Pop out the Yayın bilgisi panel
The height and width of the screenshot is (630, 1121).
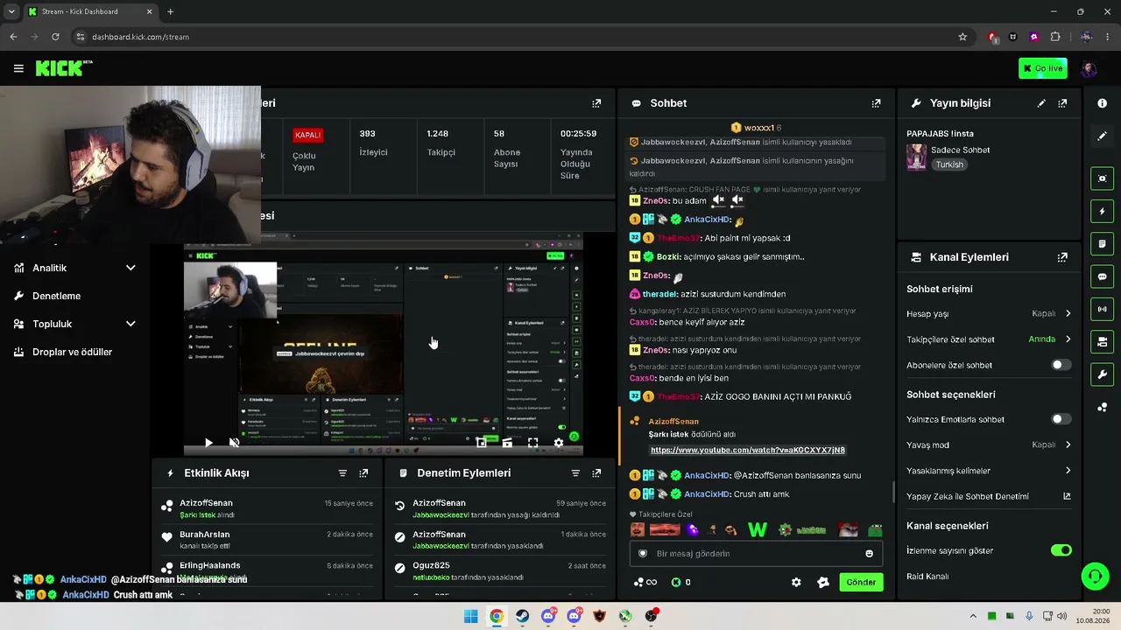1062,103
